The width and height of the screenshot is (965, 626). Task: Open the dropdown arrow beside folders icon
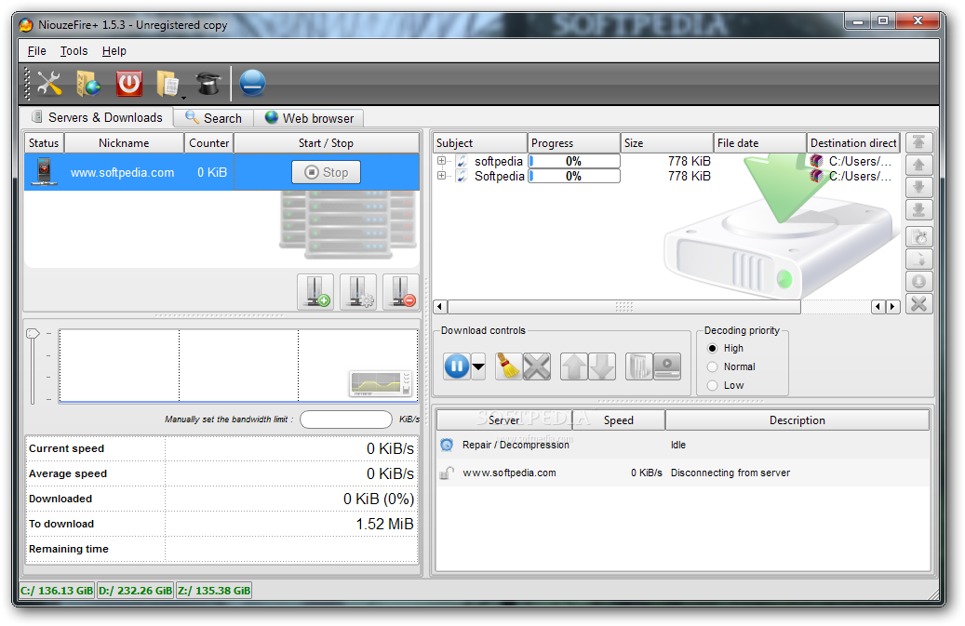point(183,97)
